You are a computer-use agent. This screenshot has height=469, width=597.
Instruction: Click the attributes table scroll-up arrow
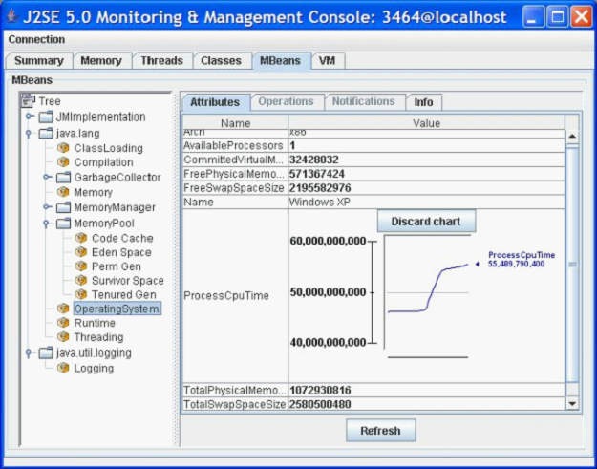click(x=572, y=137)
